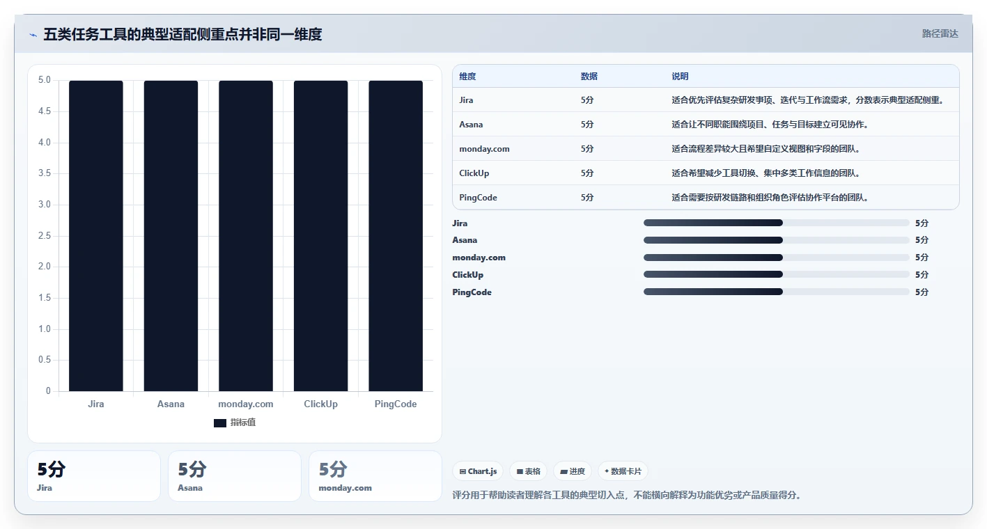The width and height of the screenshot is (987, 529).
Task: Click the 指标值 legend label
Action: coord(243,423)
